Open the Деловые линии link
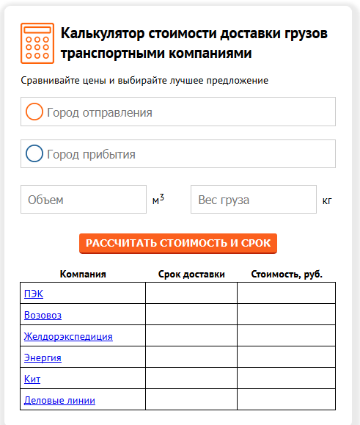This screenshot has height=425, width=360. click(x=59, y=400)
